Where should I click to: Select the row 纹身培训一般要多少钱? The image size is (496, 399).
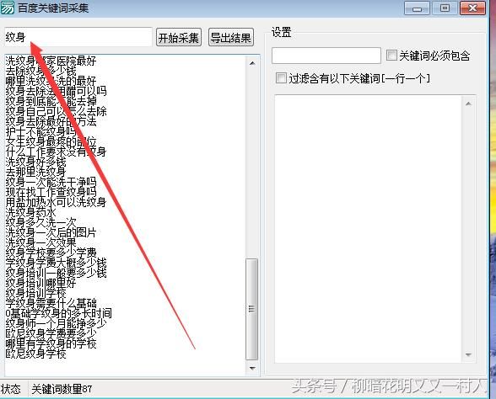(56, 273)
